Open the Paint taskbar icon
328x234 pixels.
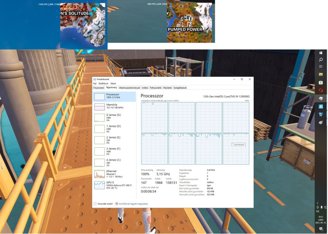pyautogui.click(x=321, y=122)
